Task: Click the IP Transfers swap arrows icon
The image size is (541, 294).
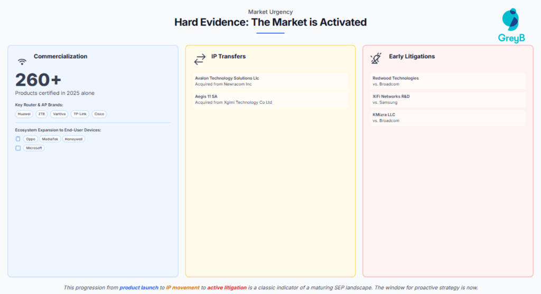Action: point(200,60)
